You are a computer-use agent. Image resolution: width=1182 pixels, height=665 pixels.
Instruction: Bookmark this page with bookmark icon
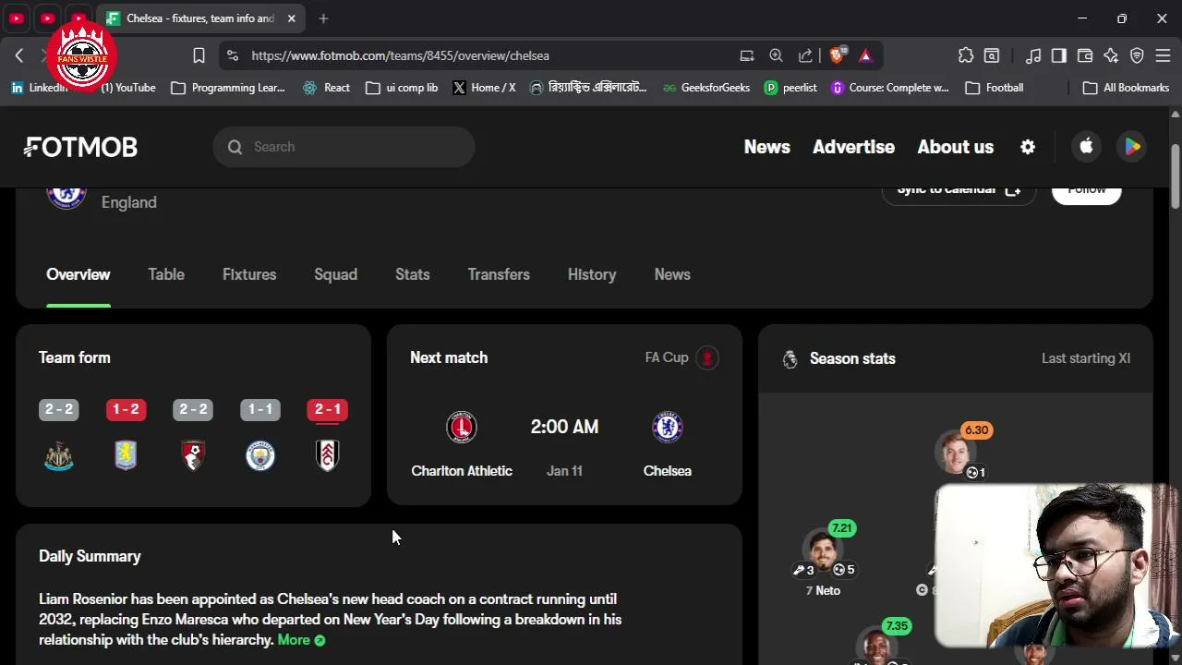click(199, 55)
